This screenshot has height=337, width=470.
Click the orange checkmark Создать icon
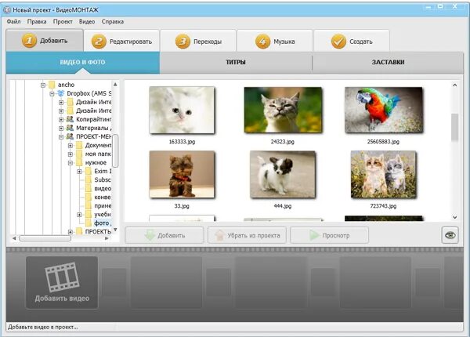click(x=338, y=42)
